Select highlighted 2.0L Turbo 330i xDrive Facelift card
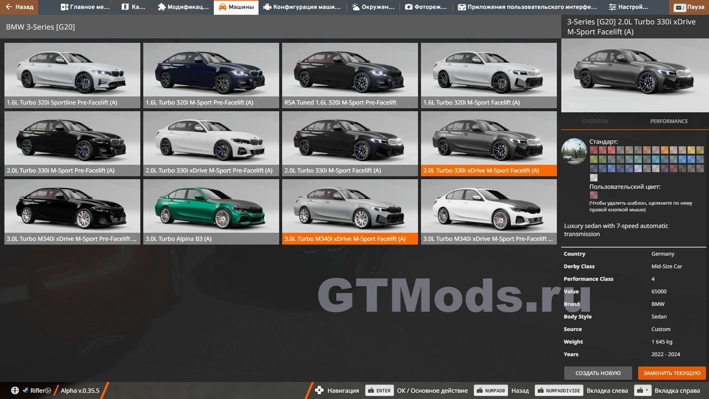 point(489,143)
